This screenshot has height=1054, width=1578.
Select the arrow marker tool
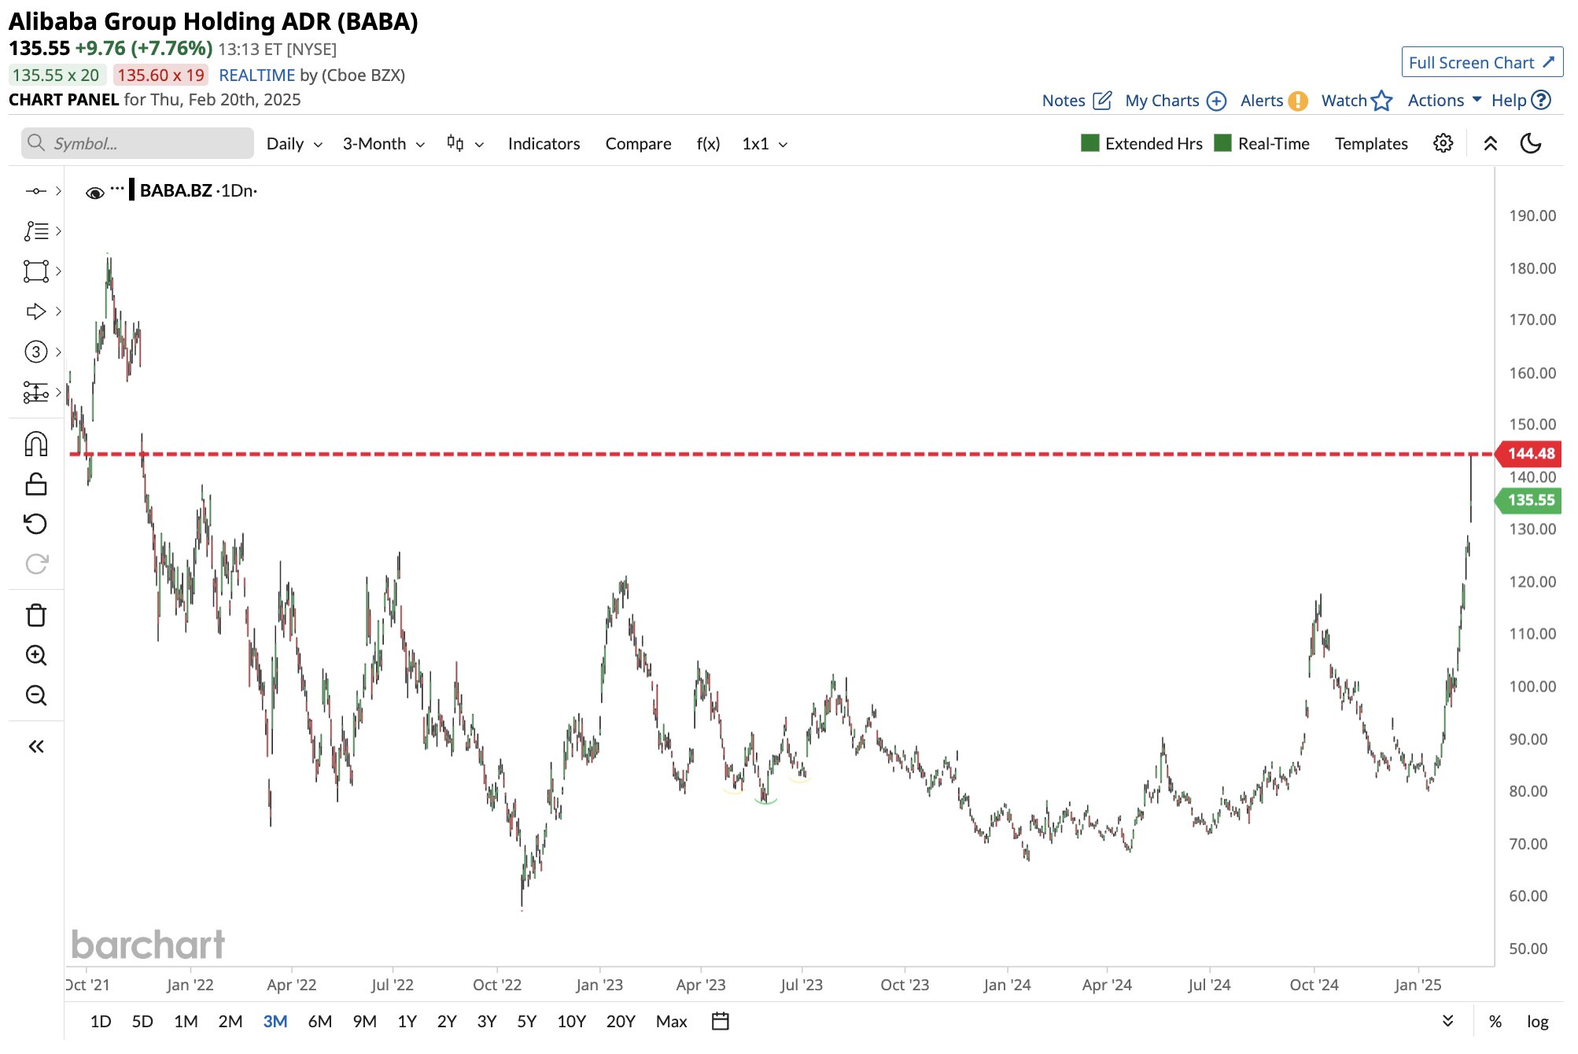click(35, 311)
